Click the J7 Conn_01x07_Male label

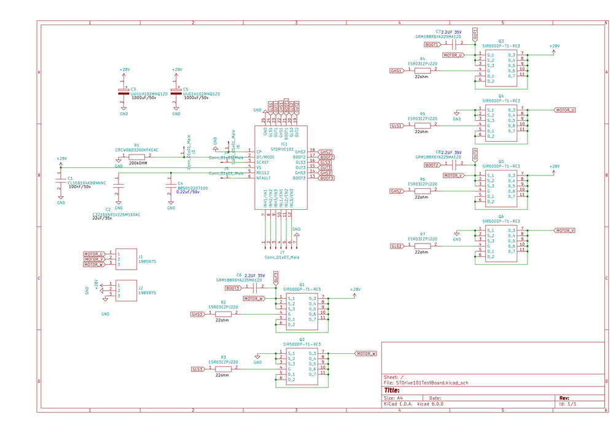[282, 258]
